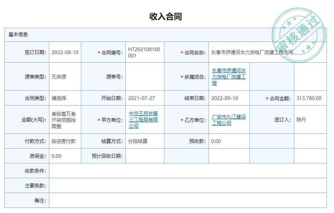Click the contract type 请选择 field
The image size is (334, 213).
59,98
